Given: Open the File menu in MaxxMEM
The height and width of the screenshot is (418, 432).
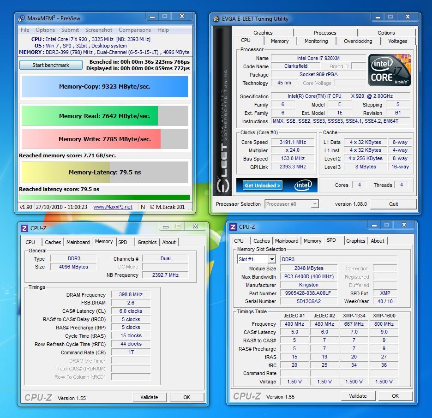Looking at the screenshot, I should click(25, 30).
